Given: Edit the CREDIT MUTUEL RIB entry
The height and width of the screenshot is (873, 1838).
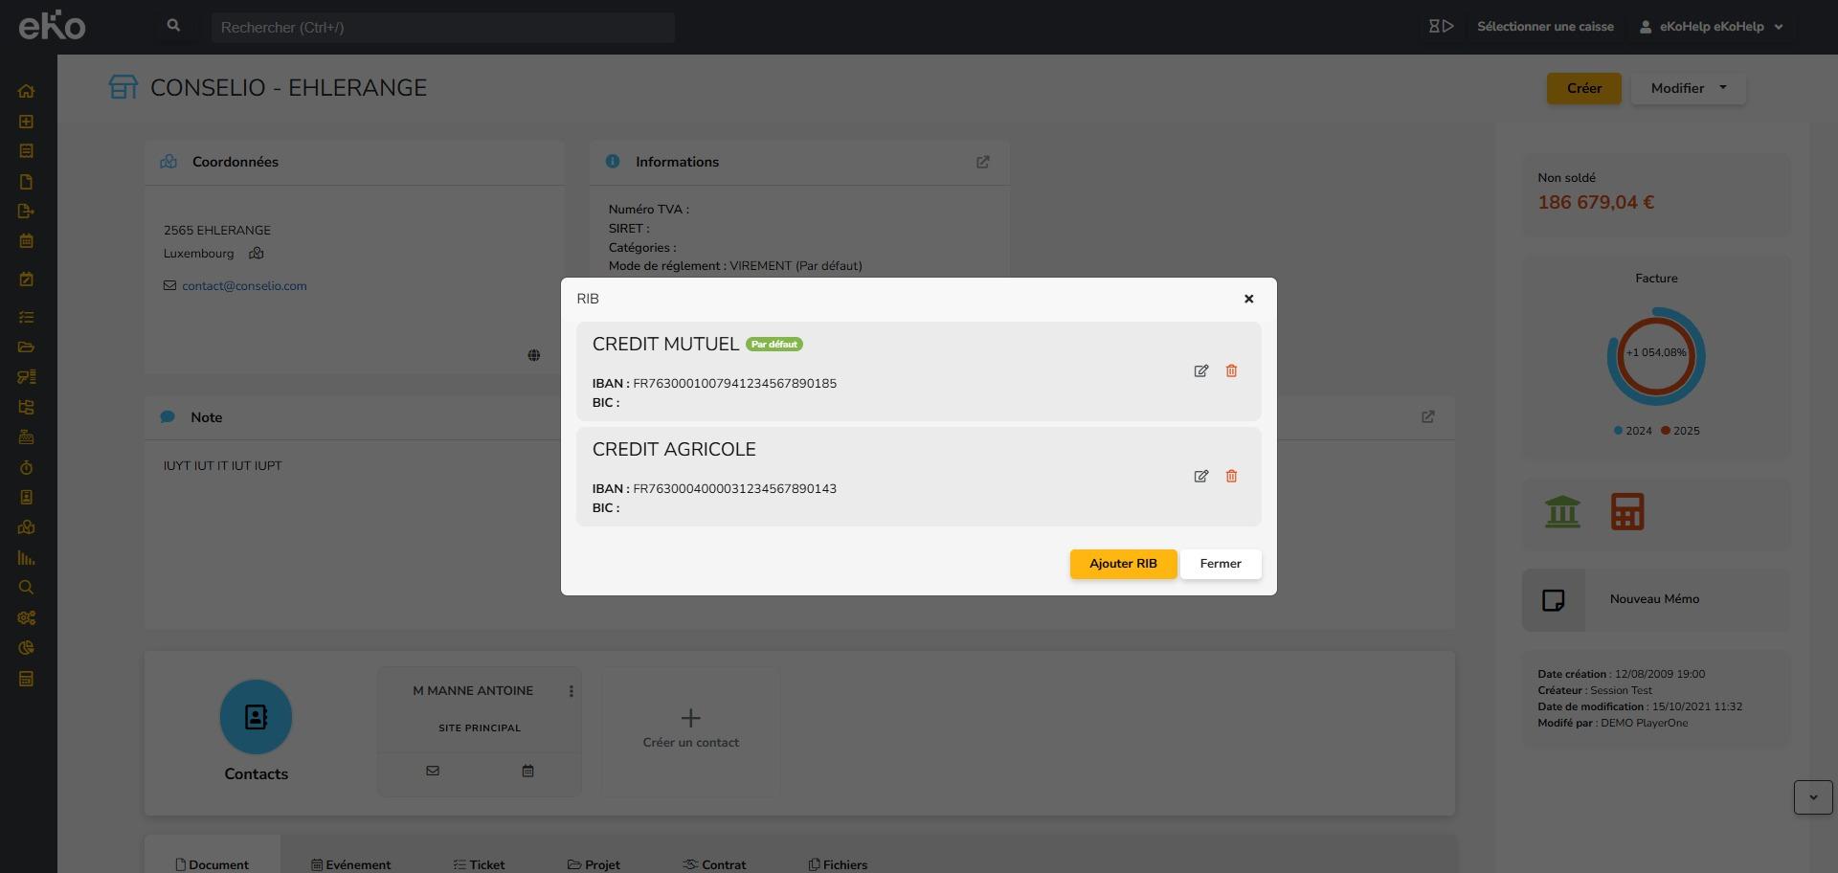Looking at the screenshot, I should (1200, 371).
